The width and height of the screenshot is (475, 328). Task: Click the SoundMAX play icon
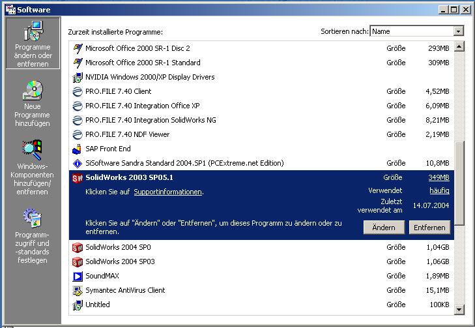[x=78, y=276]
